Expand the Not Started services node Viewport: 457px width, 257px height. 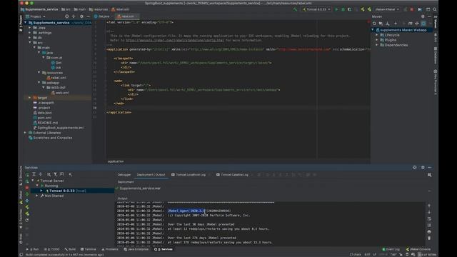pyautogui.click(x=37, y=196)
